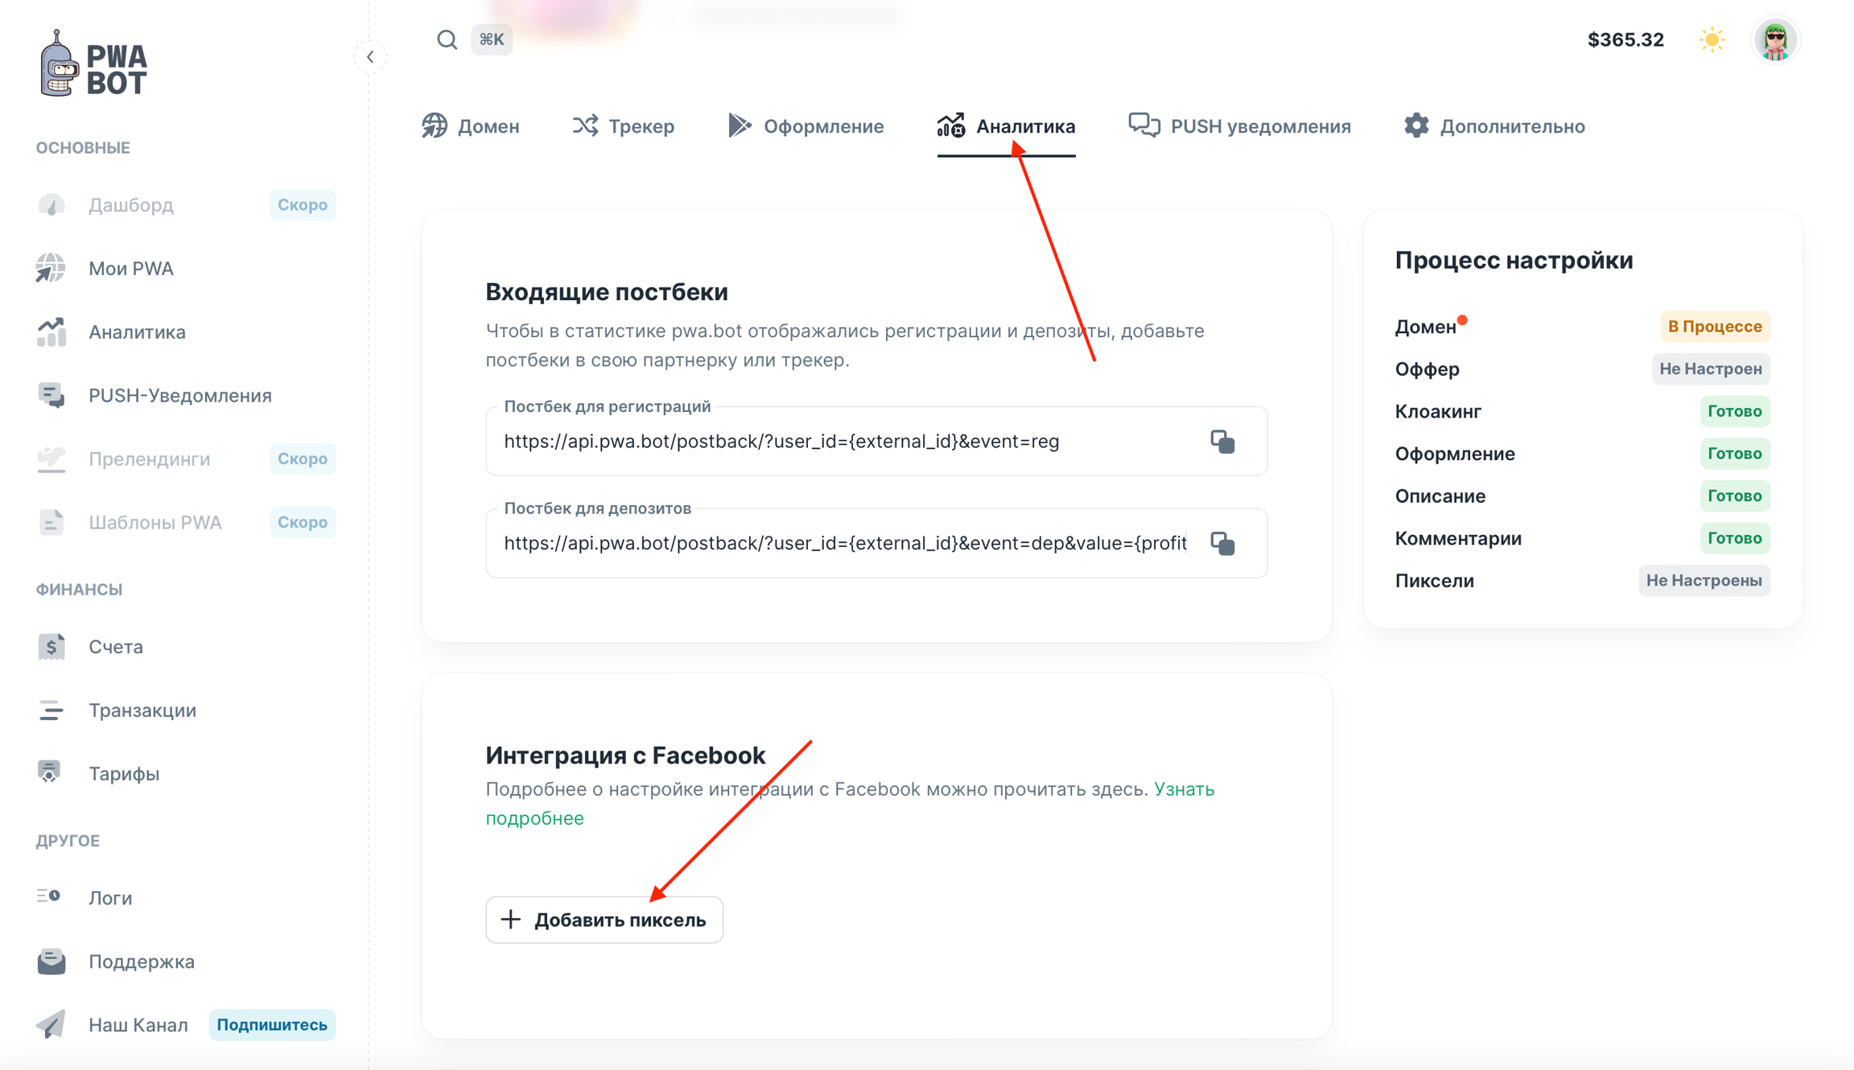
Task: Open Тарифы pricing page
Action: coord(124,774)
